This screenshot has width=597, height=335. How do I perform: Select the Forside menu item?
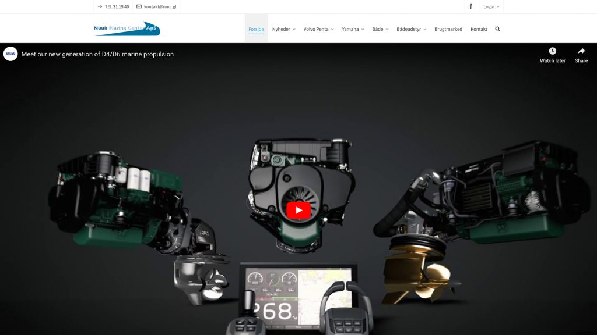(x=256, y=28)
